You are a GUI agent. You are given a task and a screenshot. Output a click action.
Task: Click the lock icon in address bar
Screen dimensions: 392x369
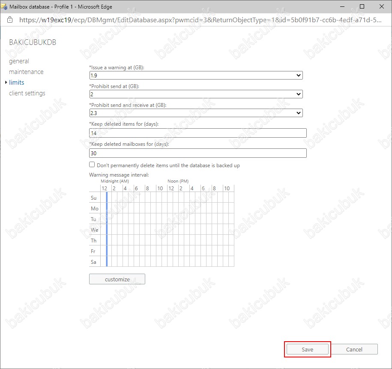[10, 20]
